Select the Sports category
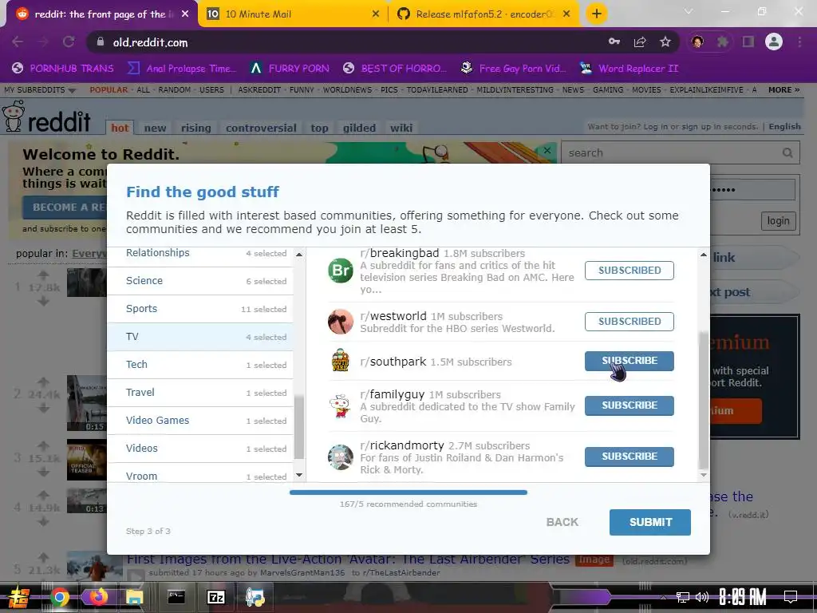This screenshot has height=613, width=817. [x=200, y=309]
